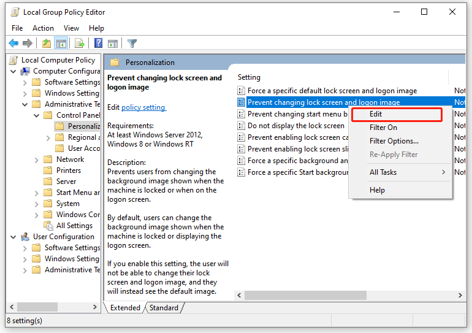Collapse the User Configuration node

pos(13,237)
